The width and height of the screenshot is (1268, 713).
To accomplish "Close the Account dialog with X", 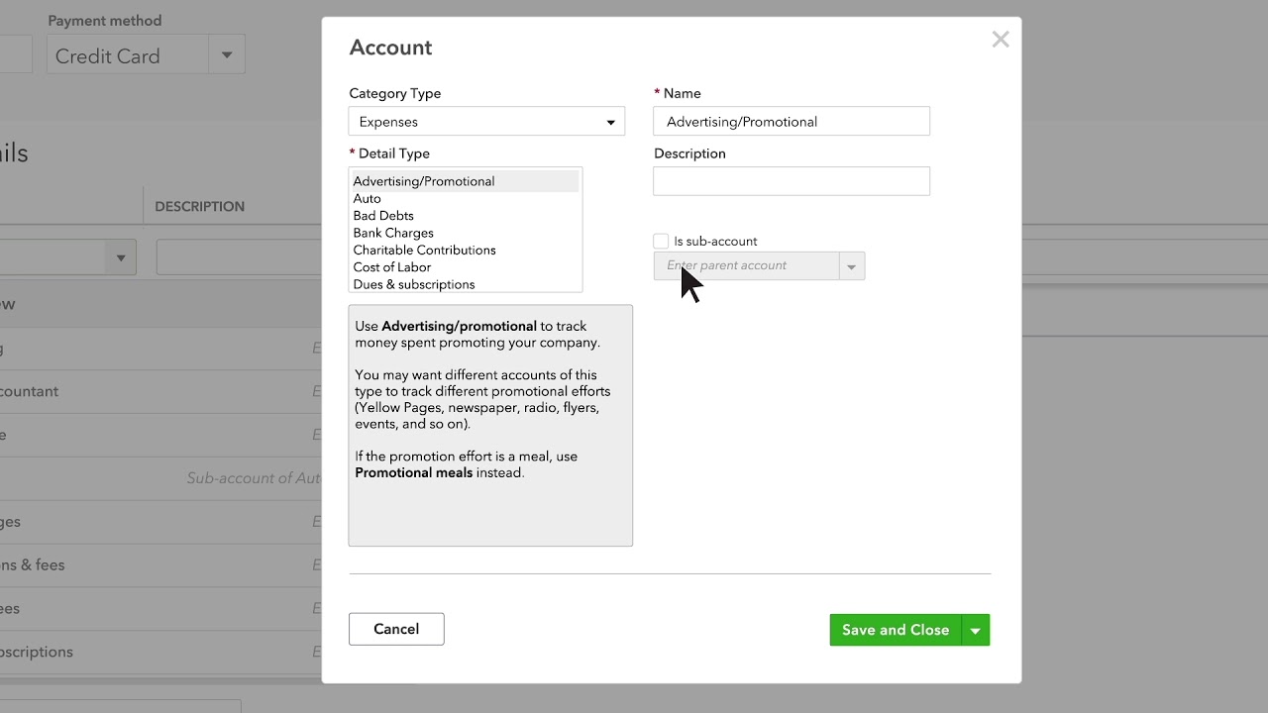I will [x=1001, y=40].
